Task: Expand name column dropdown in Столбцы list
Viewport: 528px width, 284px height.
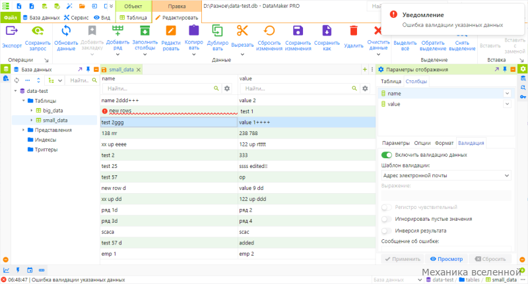Action: click(507, 94)
